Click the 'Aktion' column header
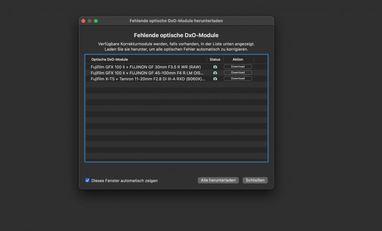 pyautogui.click(x=238, y=59)
